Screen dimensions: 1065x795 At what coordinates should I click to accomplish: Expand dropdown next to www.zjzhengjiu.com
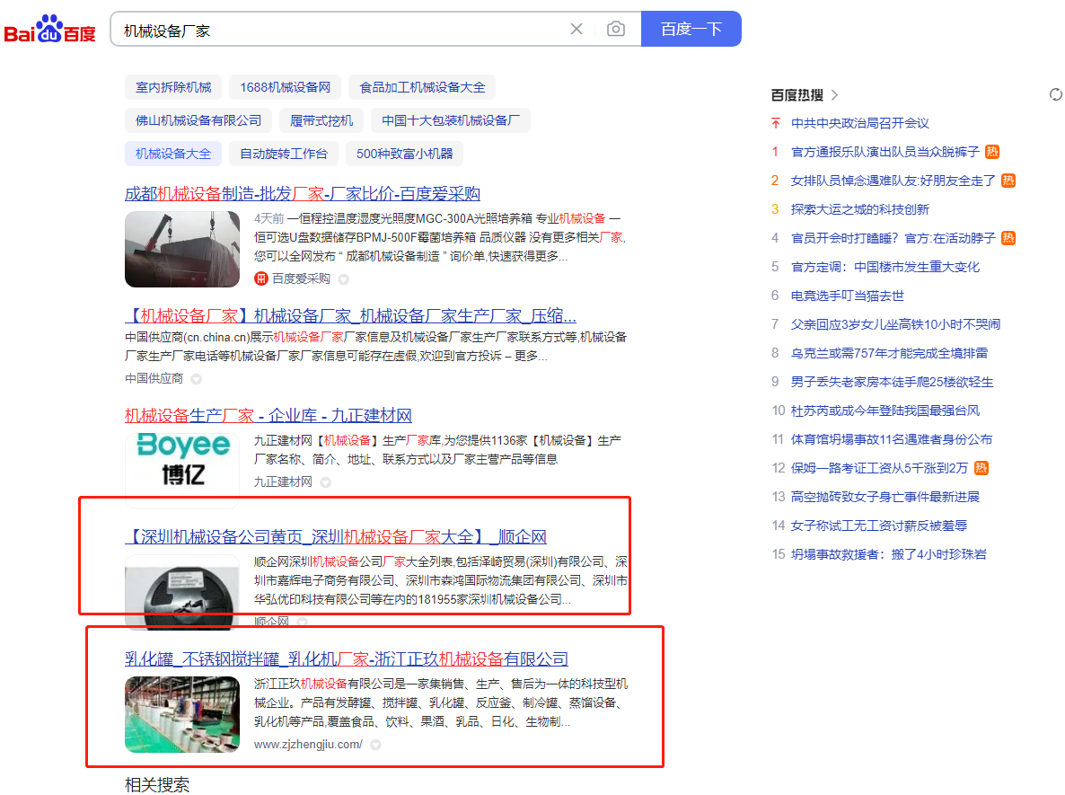(375, 745)
